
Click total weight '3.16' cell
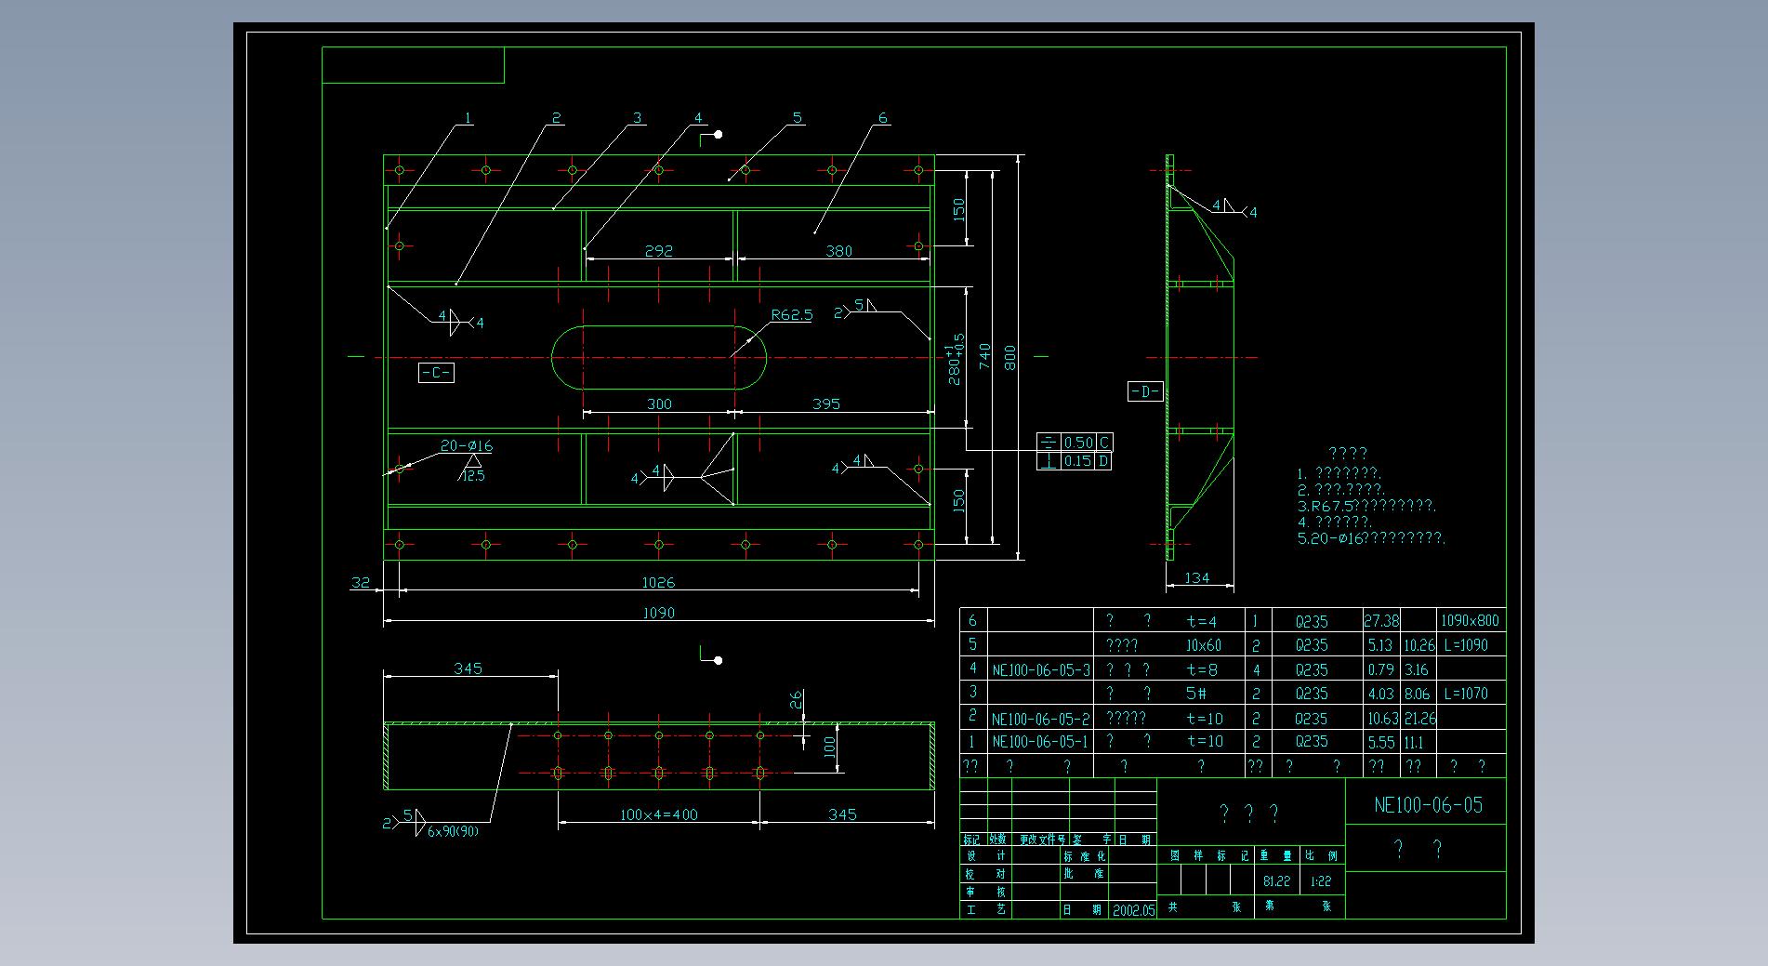coord(1416,670)
